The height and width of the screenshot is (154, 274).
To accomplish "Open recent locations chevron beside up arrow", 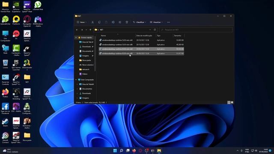I will (x=86, y=30).
